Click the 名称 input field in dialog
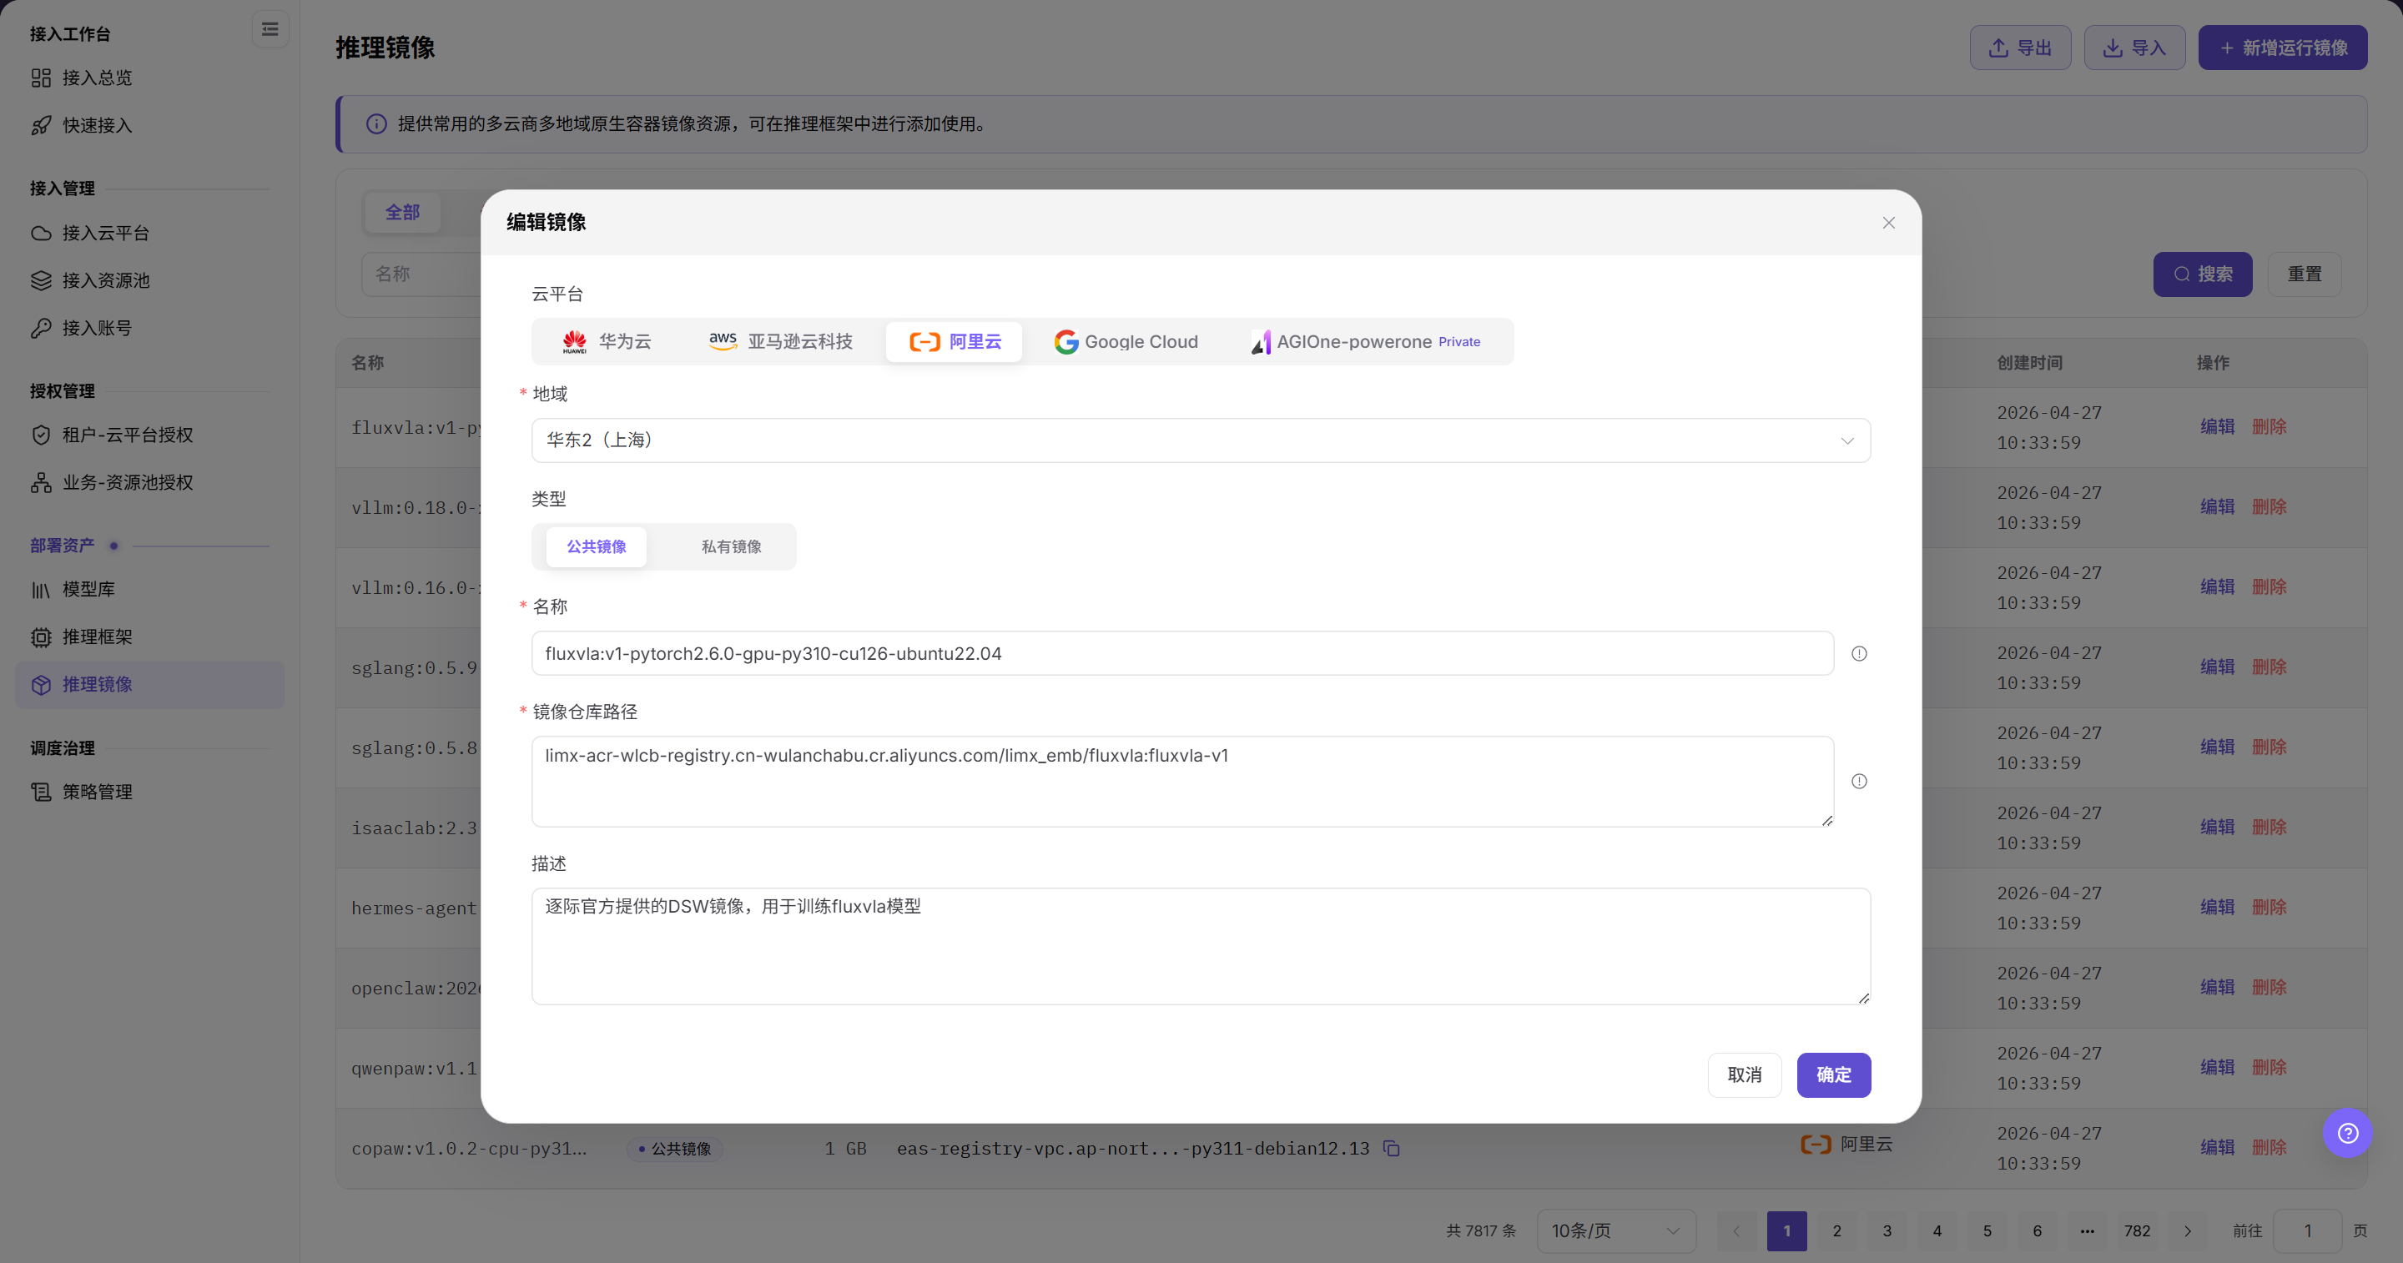Image resolution: width=2403 pixels, height=1263 pixels. [1182, 654]
